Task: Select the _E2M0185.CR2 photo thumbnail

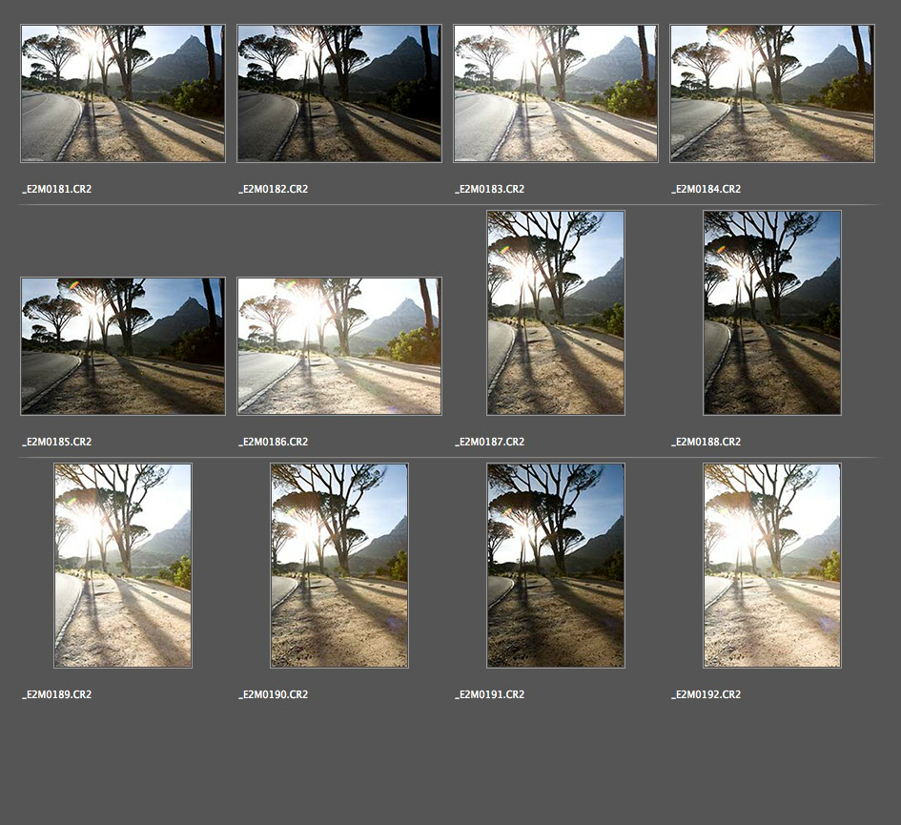Action: (x=123, y=346)
